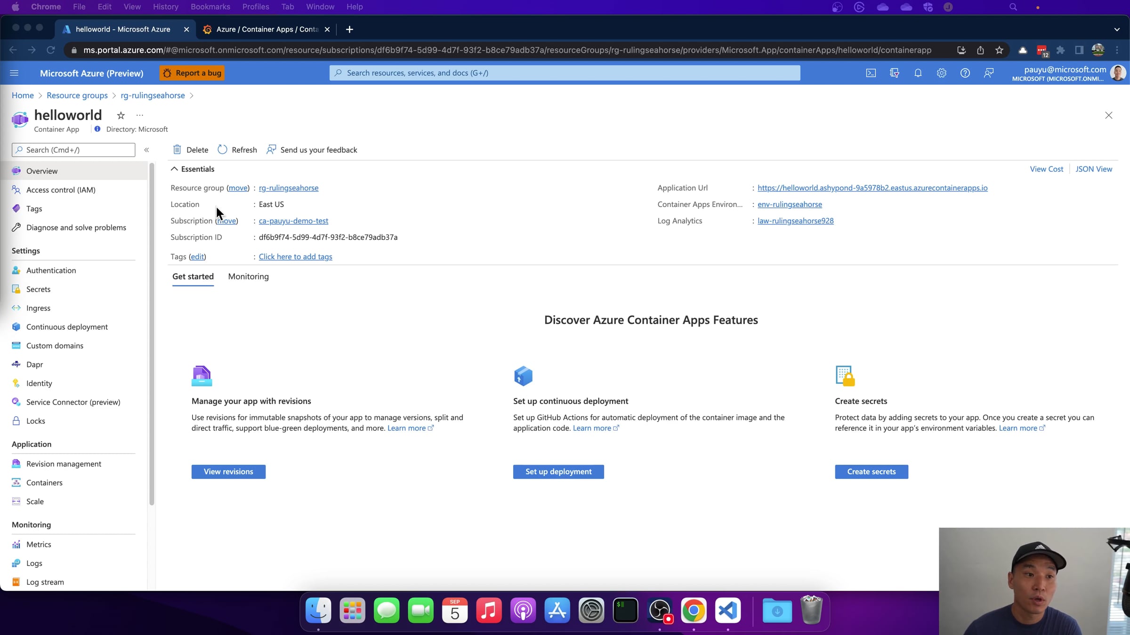Open Log stream
Viewport: 1130px width, 635px height.
point(45,581)
